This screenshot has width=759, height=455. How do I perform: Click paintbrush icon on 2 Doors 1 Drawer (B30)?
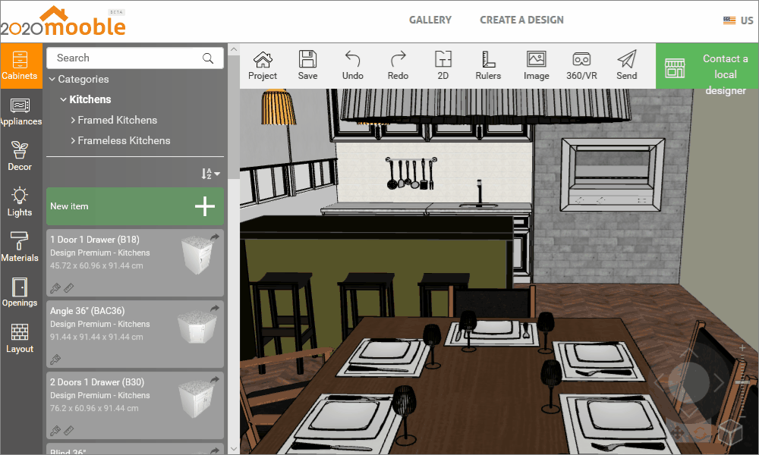55,431
